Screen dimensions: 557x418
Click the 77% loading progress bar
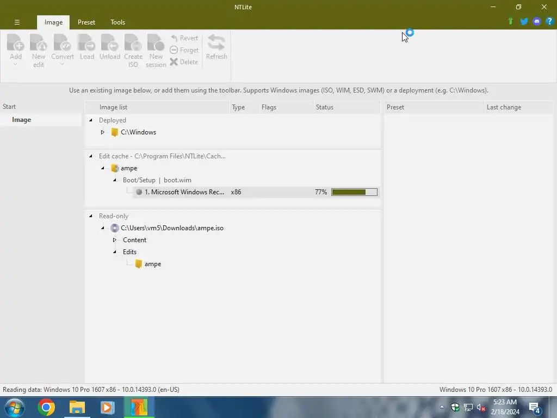tap(354, 192)
